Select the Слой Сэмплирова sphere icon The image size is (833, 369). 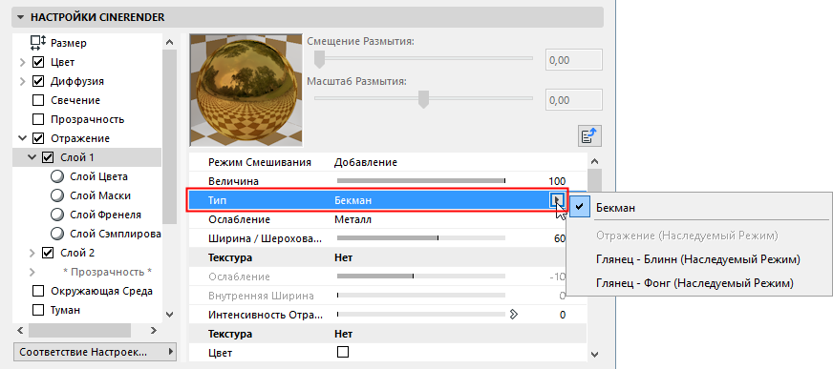coord(57,234)
